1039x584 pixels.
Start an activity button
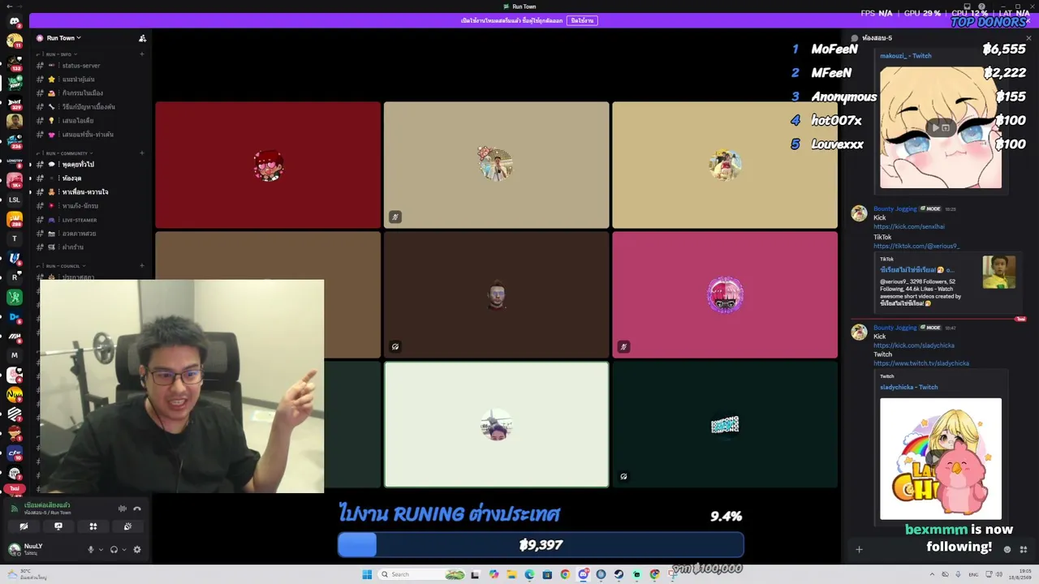click(93, 526)
